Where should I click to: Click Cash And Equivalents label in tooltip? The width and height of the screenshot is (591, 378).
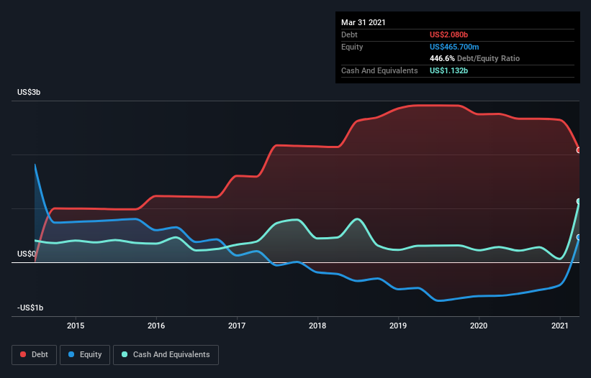click(379, 70)
